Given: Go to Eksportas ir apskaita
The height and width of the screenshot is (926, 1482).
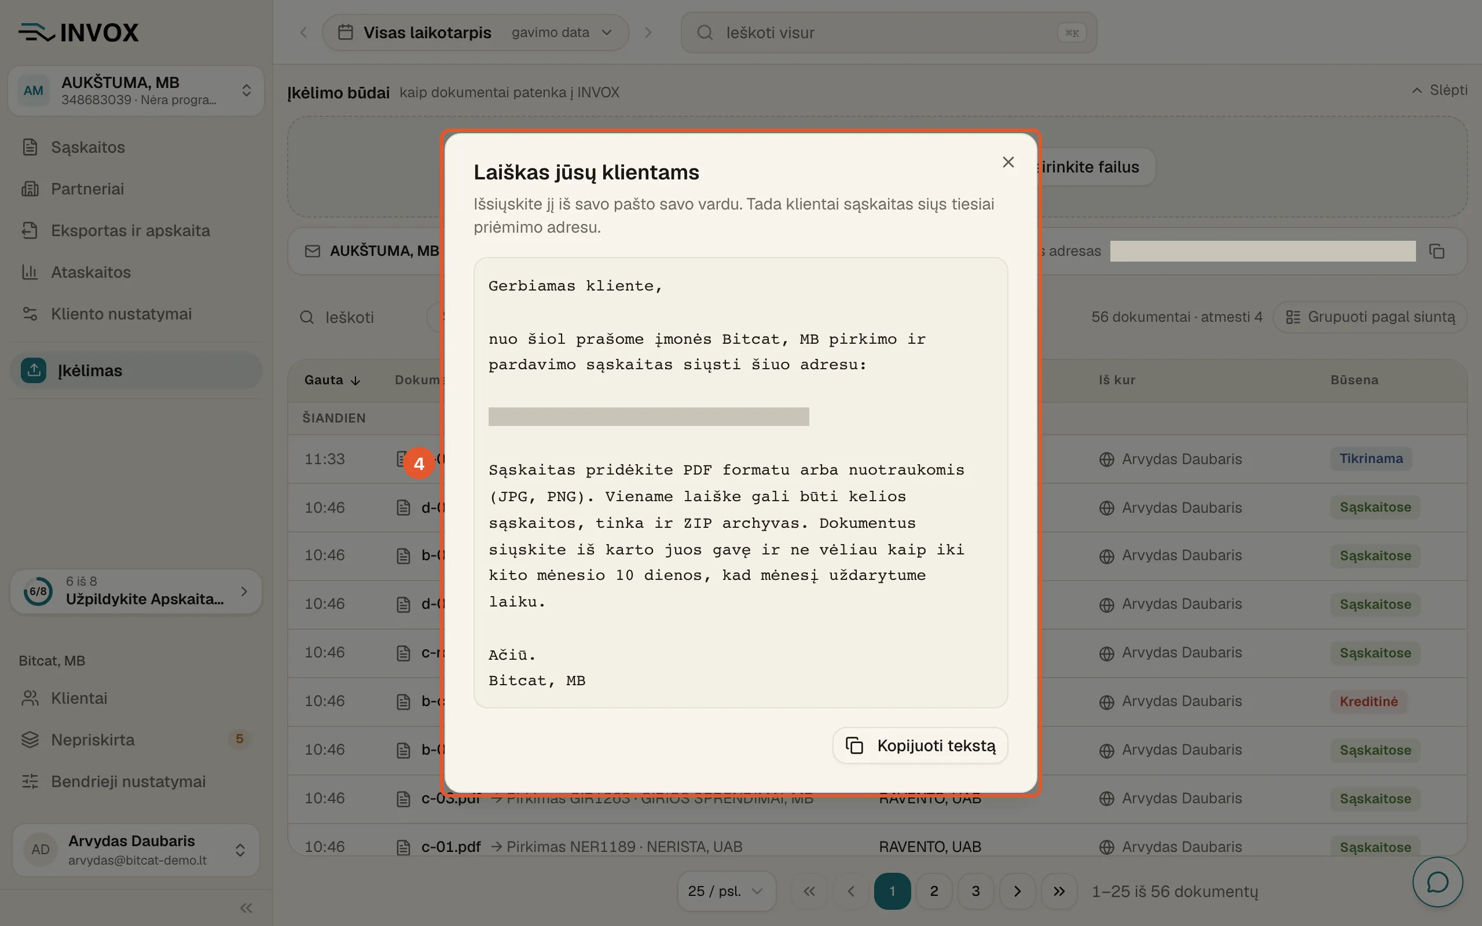Looking at the screenshot, I should pyautogui.click(x=136, y=230).
